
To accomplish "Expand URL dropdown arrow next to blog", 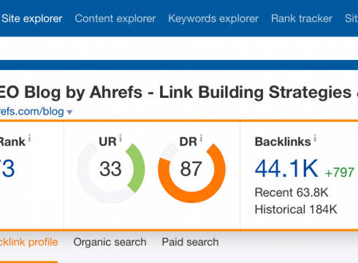I will pyautogui.click(x=69, y=113).
